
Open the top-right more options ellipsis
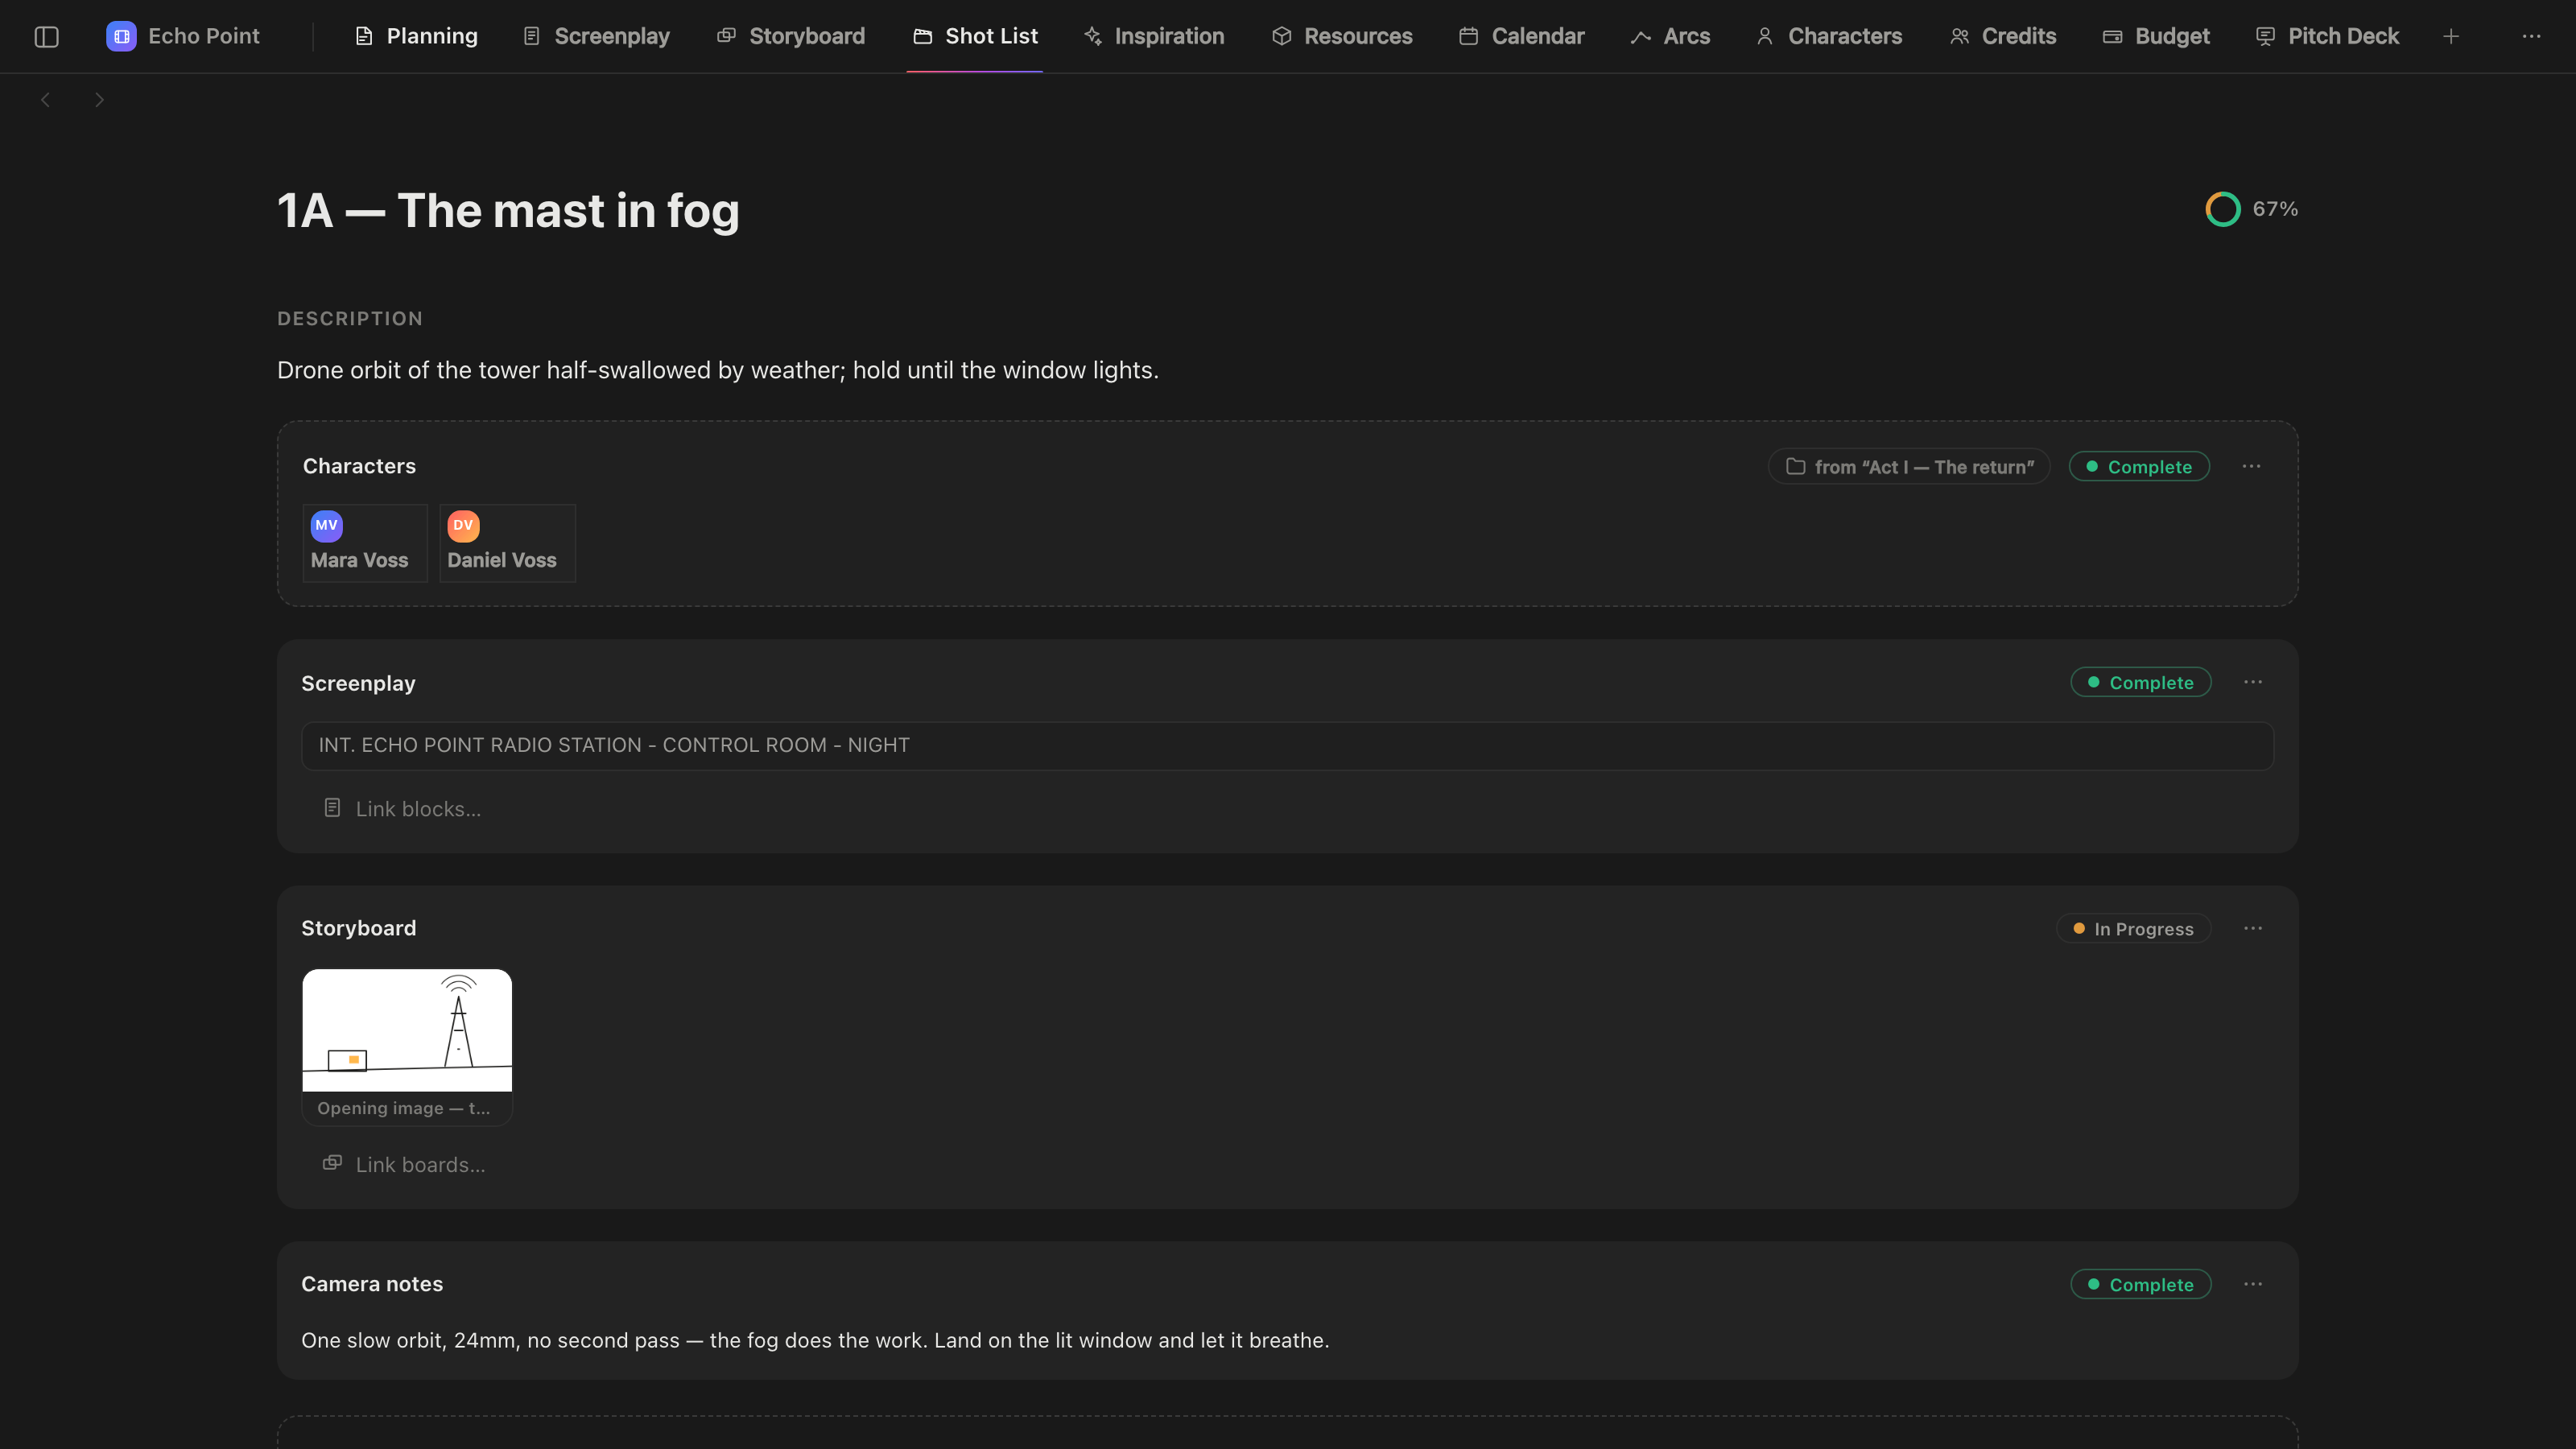[x=2531, y=37]
